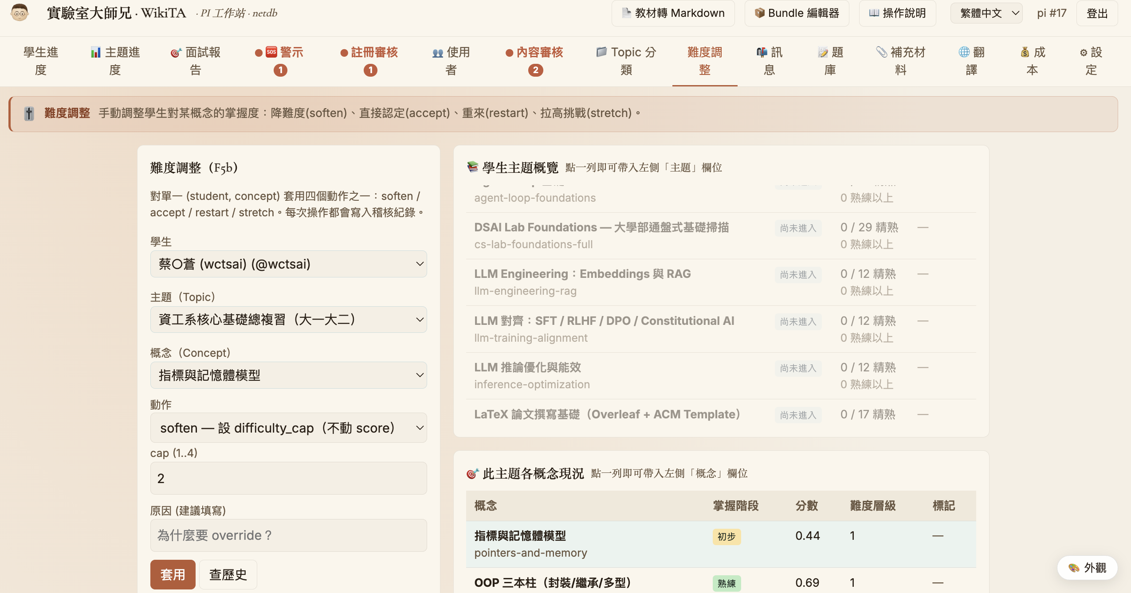The height and width of the screenshot is (593, 1131).
Task: Open the 設定 settings tab
Action: point(1091,61)
